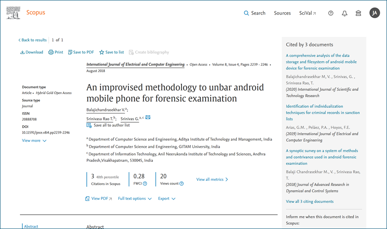Screen dimensions: 387x229
Task: Open the JA user profile avatar
Action: pos(374,13)
